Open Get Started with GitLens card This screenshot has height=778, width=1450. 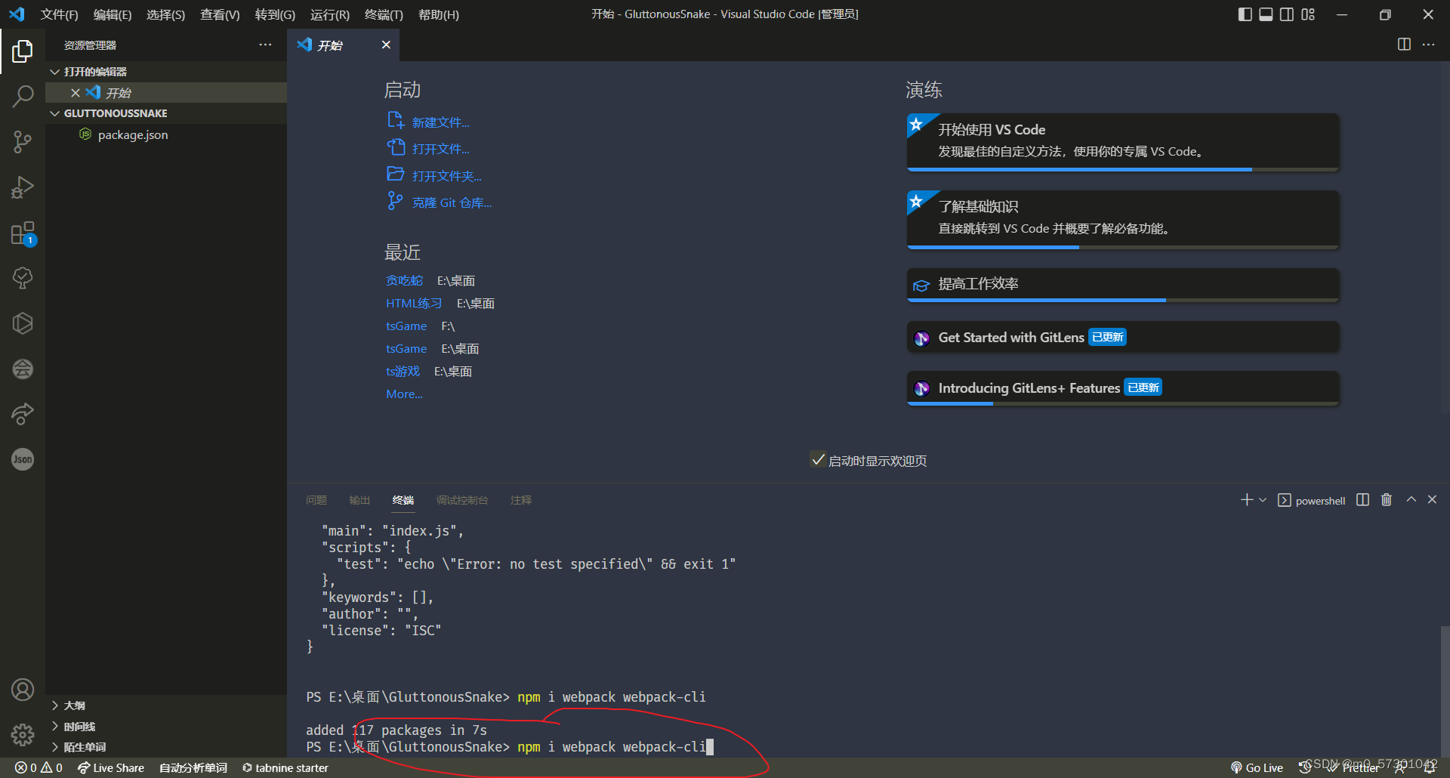(x=1122, y=337)
